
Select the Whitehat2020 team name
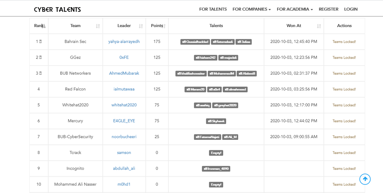pyautogui.click(x=75, y=105)
